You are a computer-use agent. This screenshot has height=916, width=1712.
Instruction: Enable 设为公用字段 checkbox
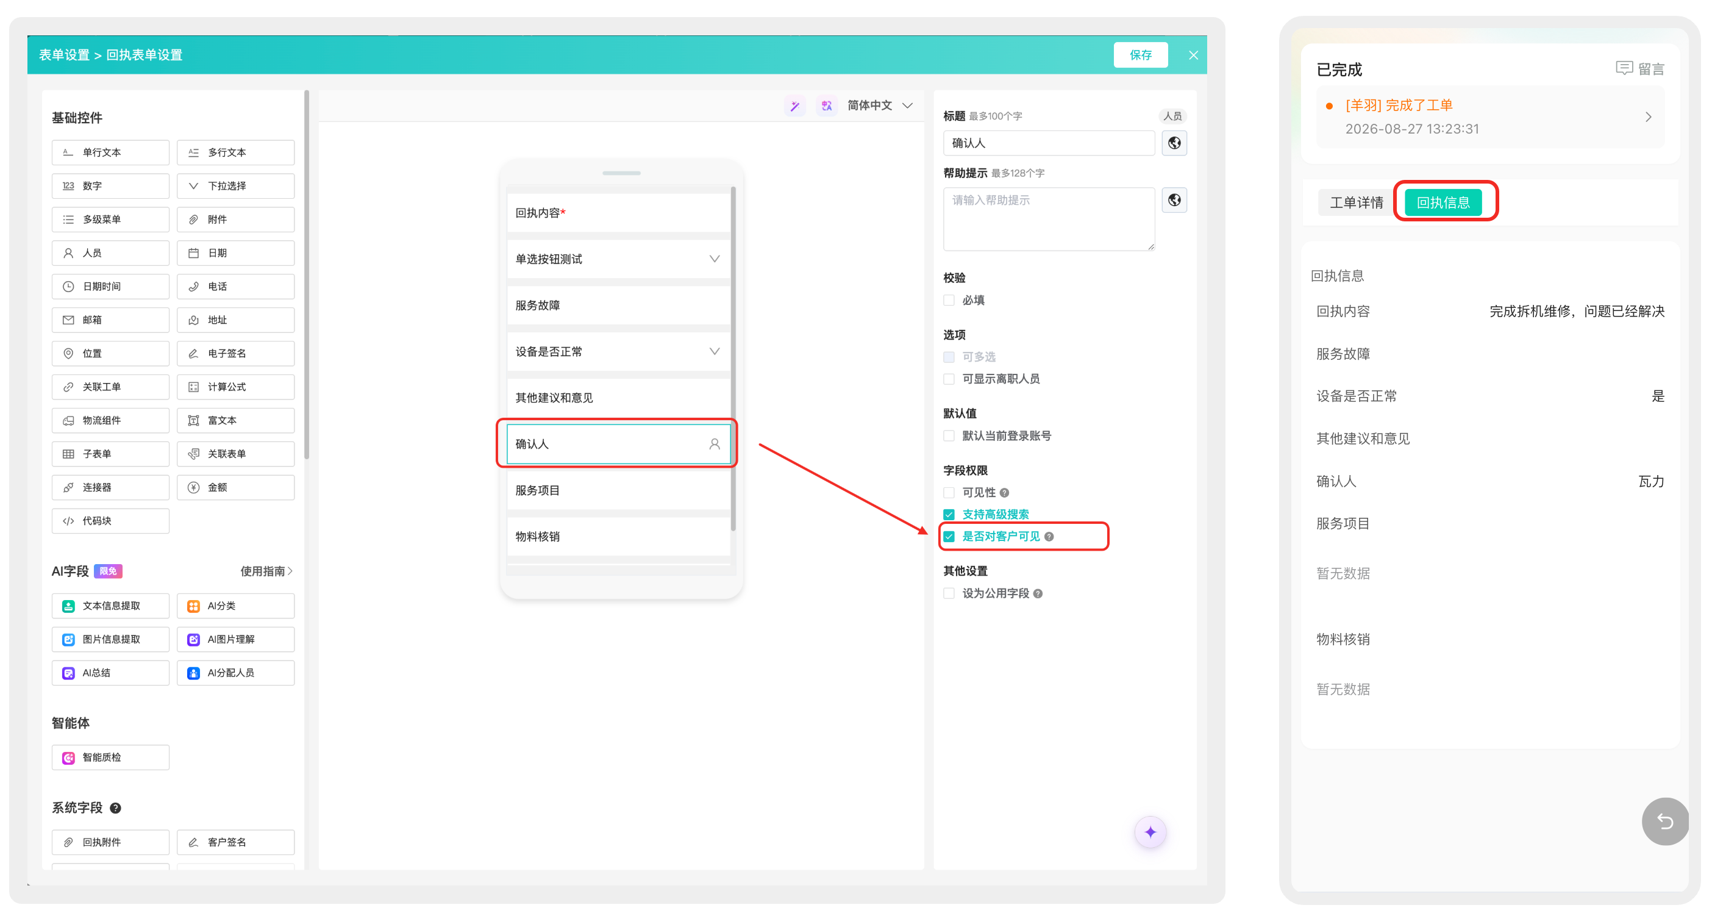(949, 593)
